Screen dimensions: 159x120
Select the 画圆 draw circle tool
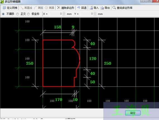[x=49, y=8]
